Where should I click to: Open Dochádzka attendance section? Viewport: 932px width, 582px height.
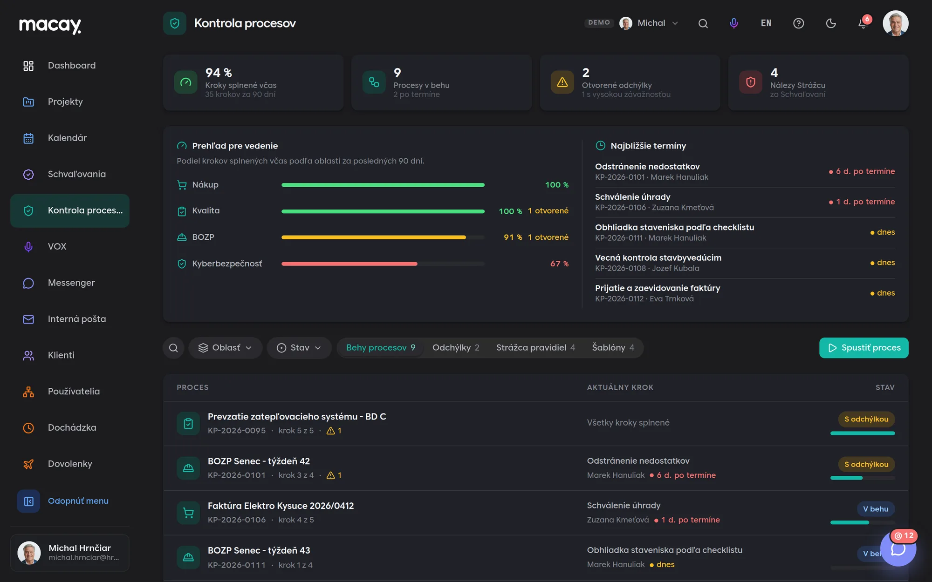[70, 428]
